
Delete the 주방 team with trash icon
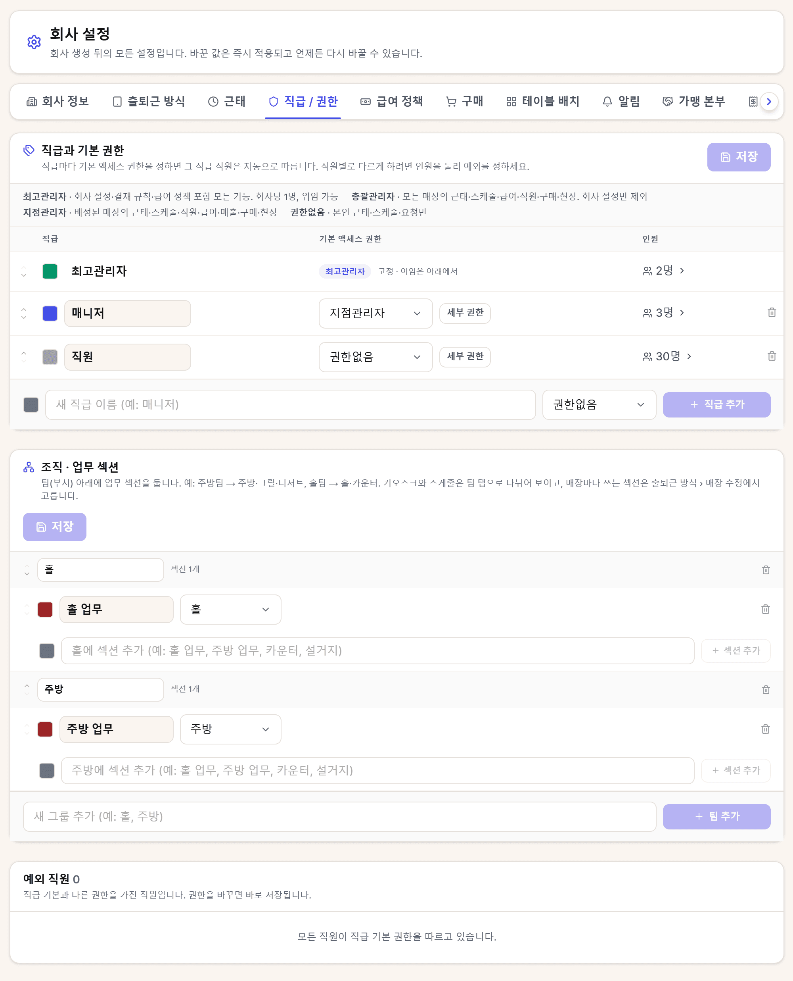pos(766,689)
